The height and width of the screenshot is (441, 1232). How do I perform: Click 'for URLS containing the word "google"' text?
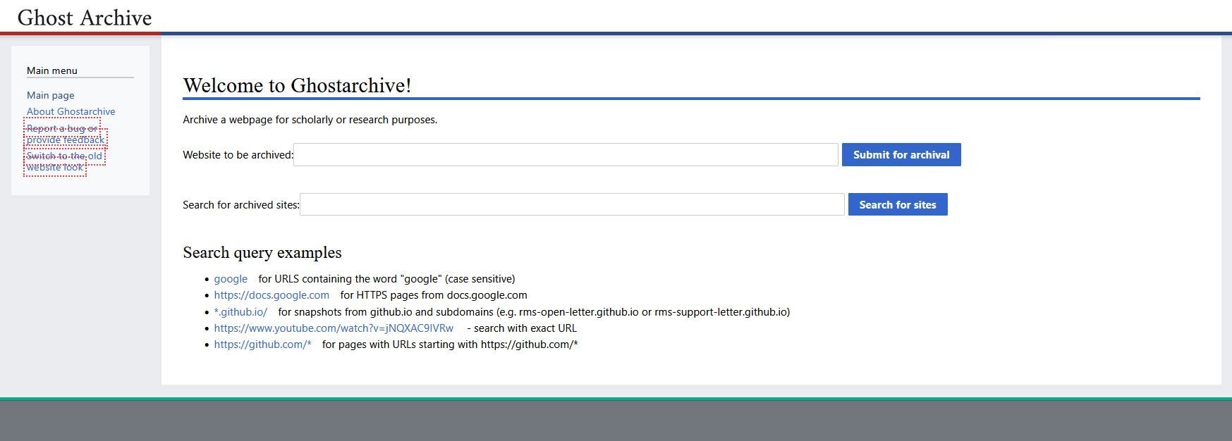(x=386, y=279)
